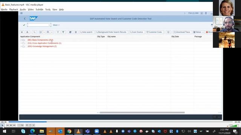
Task: Check the Cross-Application Components checkbox
Action: tap(26, 43)
